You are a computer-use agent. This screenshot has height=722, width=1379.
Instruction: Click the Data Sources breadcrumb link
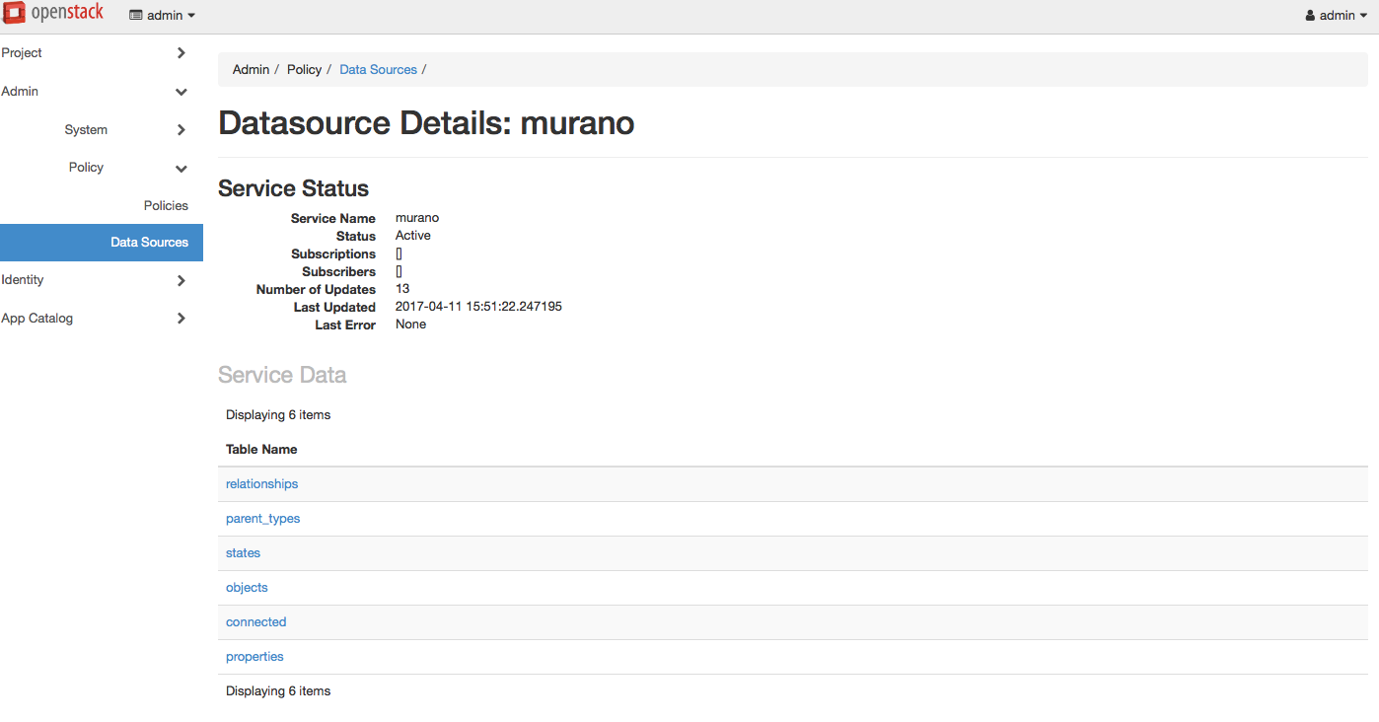(x=379, y=69)
